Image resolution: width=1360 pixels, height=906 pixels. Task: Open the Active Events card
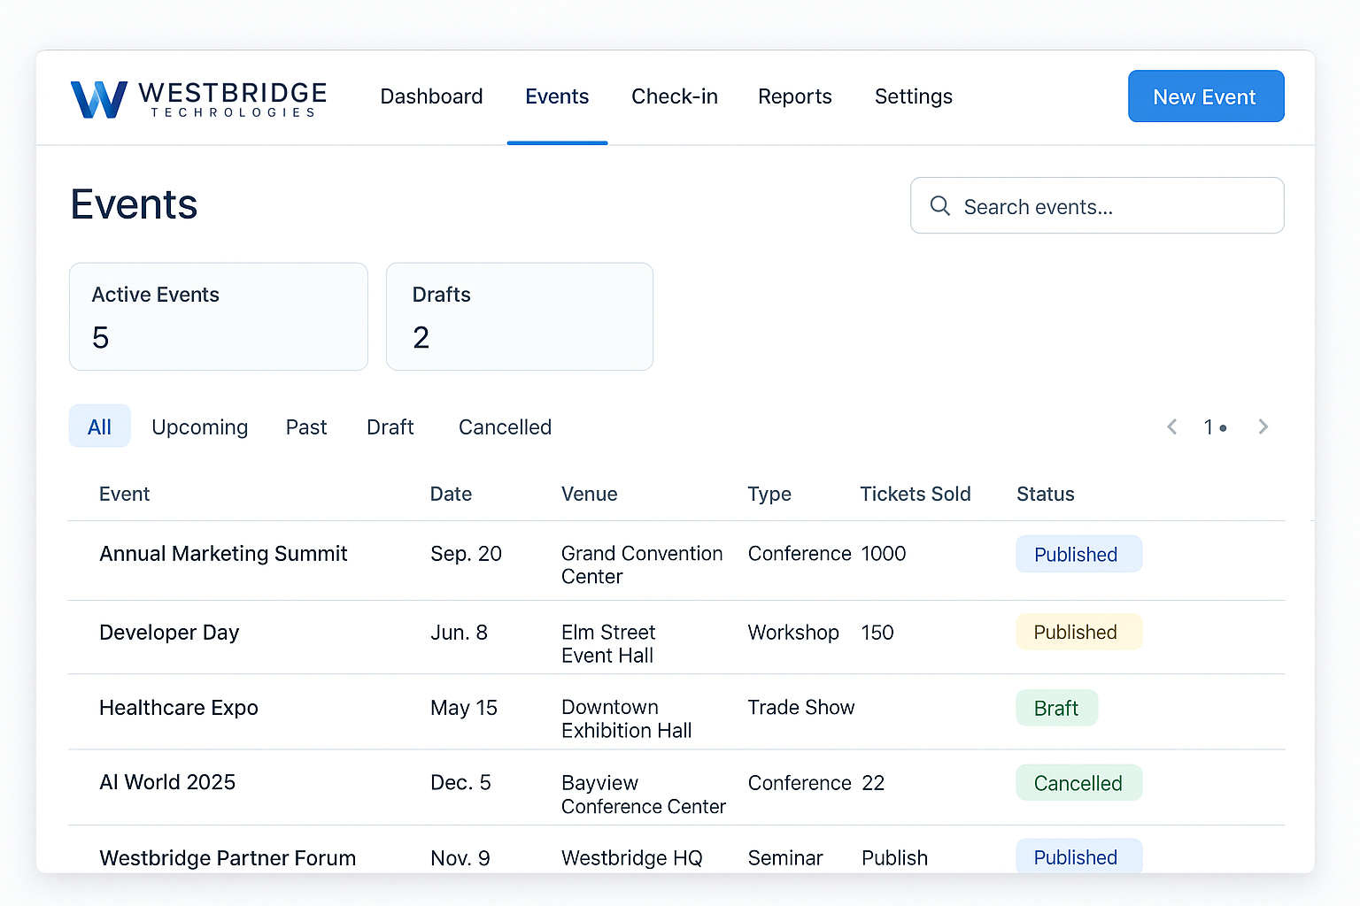click(x=219, y=317)
